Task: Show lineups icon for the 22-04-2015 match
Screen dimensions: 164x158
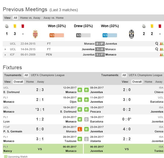Action: (x=161, y=44)
